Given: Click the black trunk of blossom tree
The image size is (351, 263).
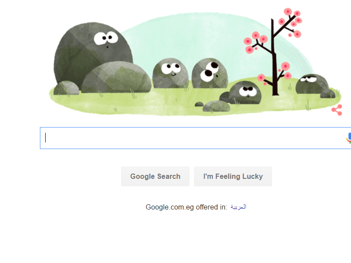Looking at the screenshot, I should (275, 67).
